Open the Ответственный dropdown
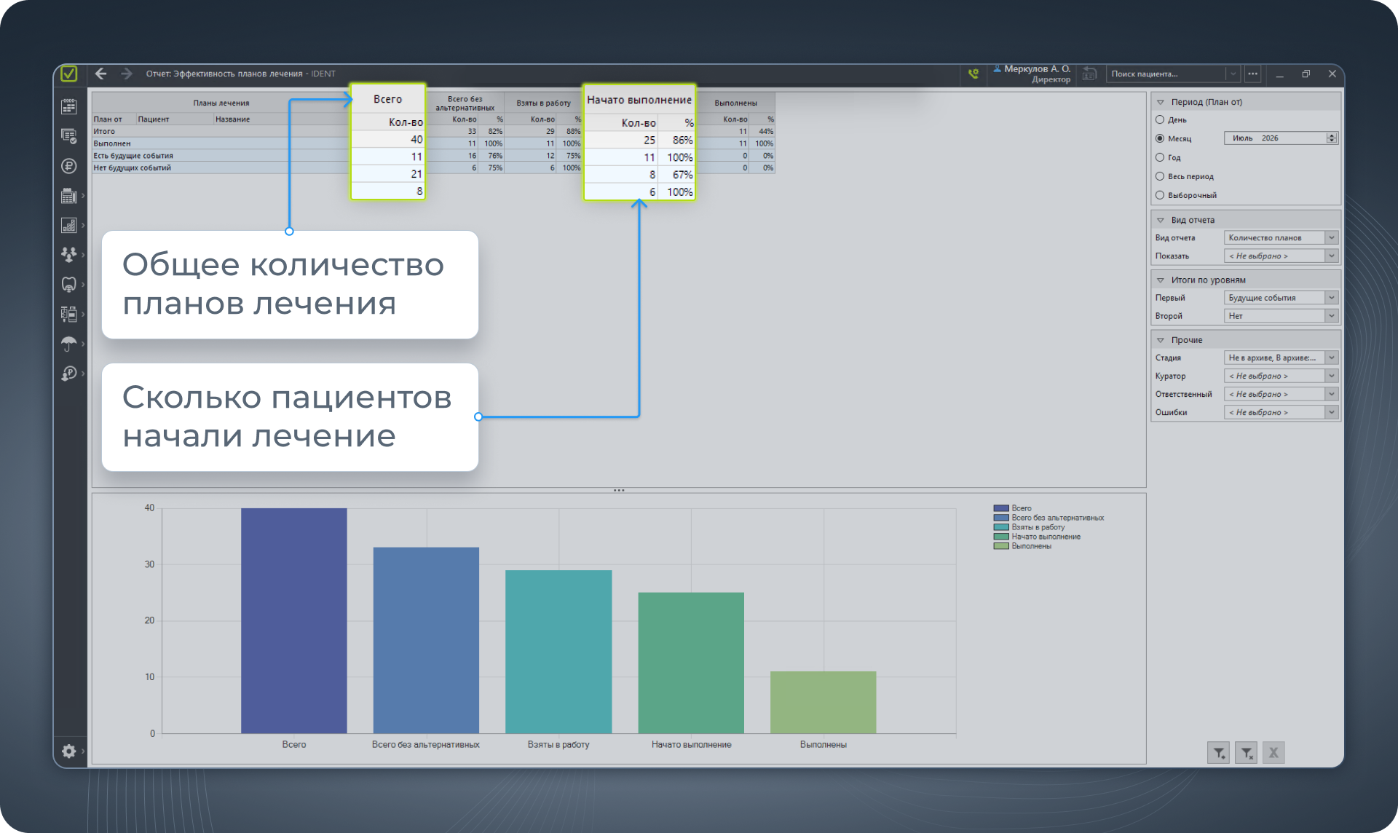 pos(1281,394)
